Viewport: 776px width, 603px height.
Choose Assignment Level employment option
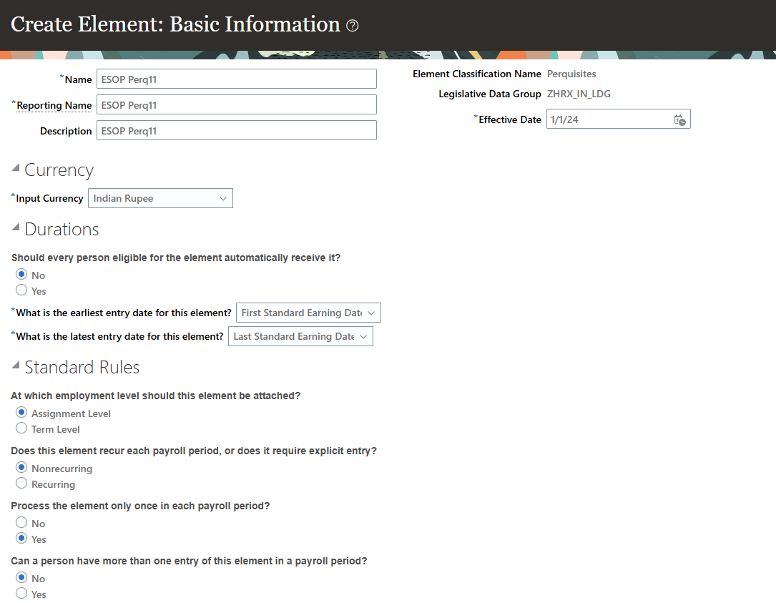point(21,413)
